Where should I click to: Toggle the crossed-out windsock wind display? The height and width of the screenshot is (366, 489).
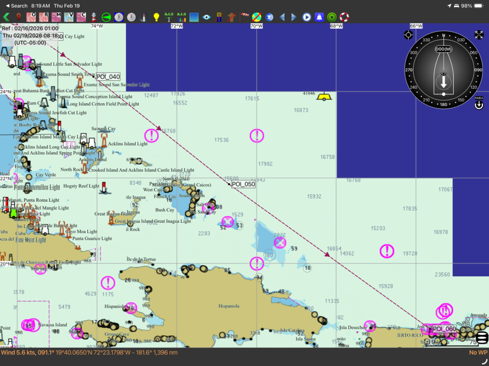pyautogui.click(x=244, y=17)
